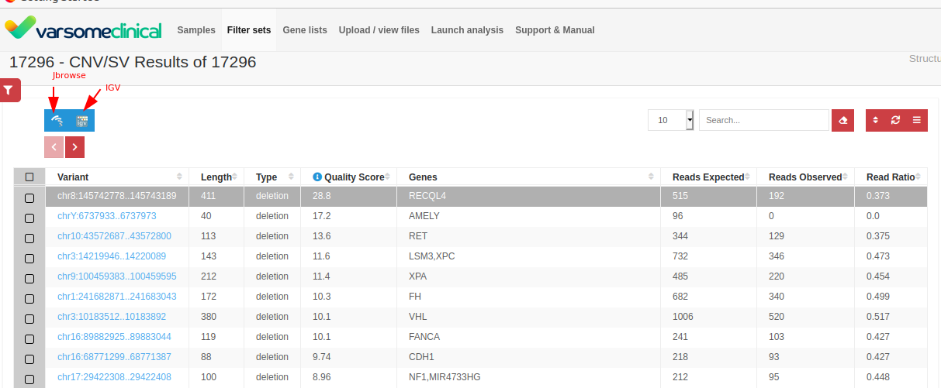Click the Read Ratio value 0.517
This screenshot has width=941, height=388.
click(x=878, y=317)
